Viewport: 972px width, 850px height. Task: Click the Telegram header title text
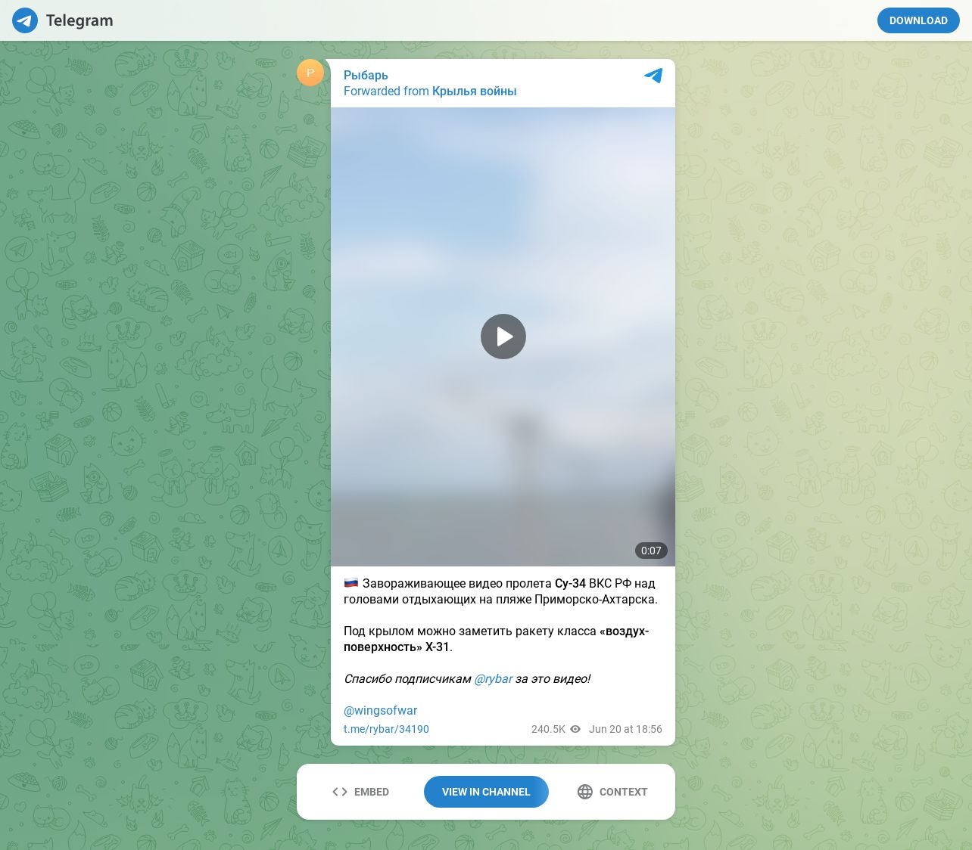(79, 20)
